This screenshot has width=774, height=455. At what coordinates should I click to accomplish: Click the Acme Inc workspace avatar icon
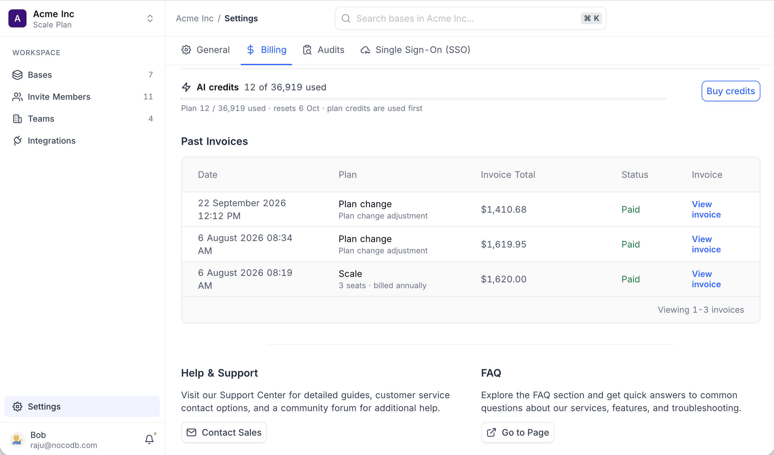[x=17, y=18]
